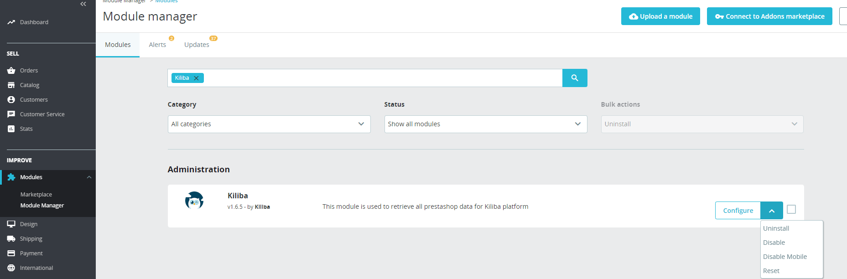The width and height of the screenshot is (847, 279).
Task: Click the Customer Service chat icon
Action: [11, 114]
